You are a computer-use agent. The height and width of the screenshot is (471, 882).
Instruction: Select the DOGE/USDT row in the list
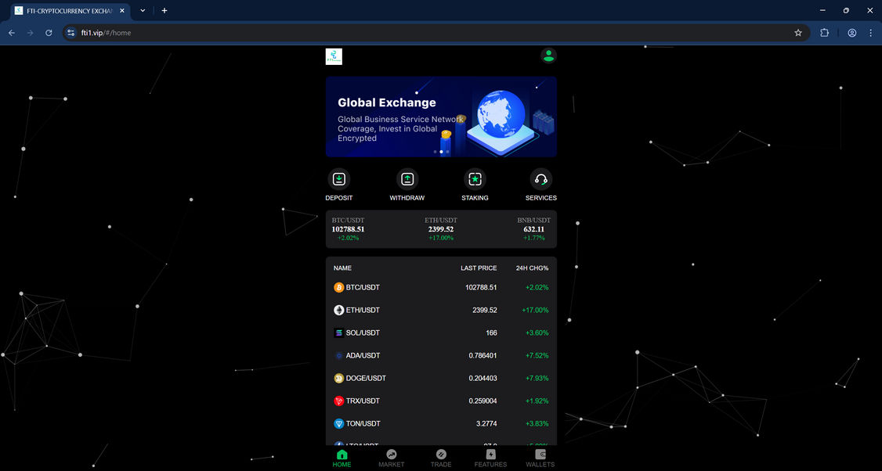(x=441, y=378)
